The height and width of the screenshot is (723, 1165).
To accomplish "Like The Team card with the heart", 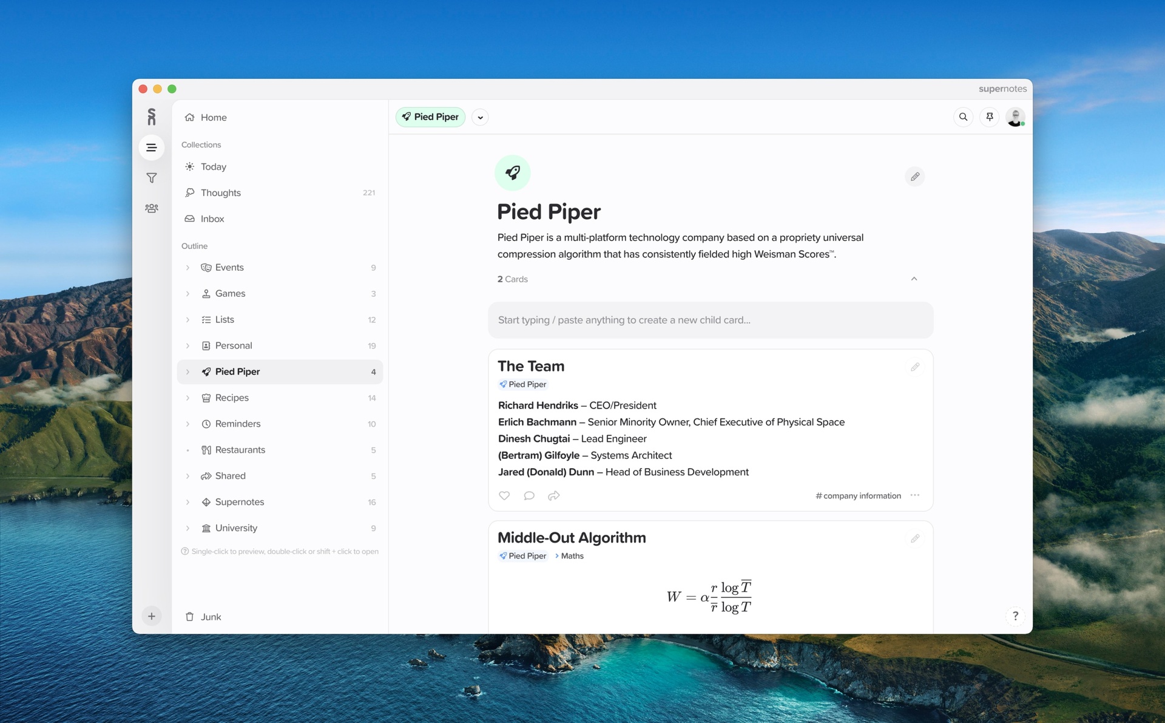I will click(x=504, y=495).
